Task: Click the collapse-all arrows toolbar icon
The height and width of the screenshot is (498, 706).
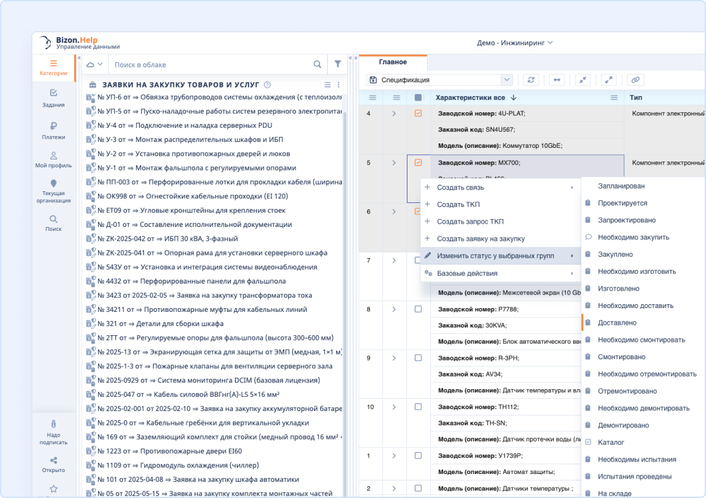Action: tap(583, 80)
